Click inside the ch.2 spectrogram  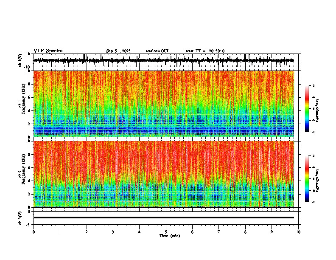pyautogui.click(x=164, y=174)
